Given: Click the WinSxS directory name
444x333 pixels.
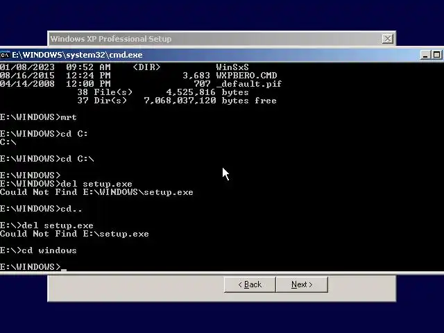Looking at the screenshot, I should pos(232,67).
